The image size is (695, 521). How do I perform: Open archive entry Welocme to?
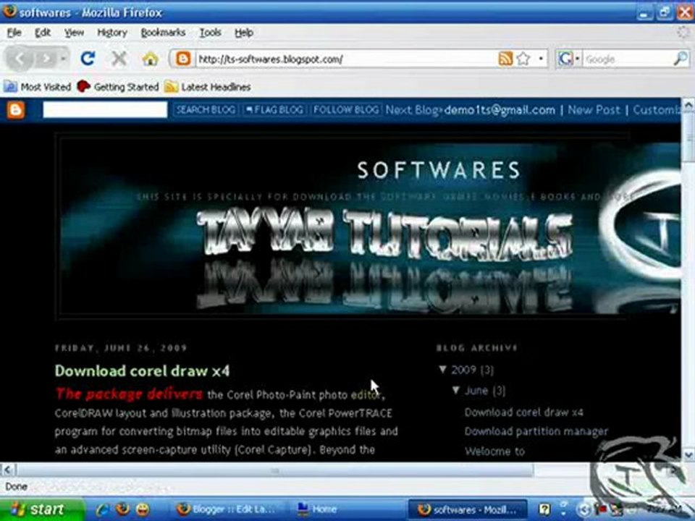(494, 452)
